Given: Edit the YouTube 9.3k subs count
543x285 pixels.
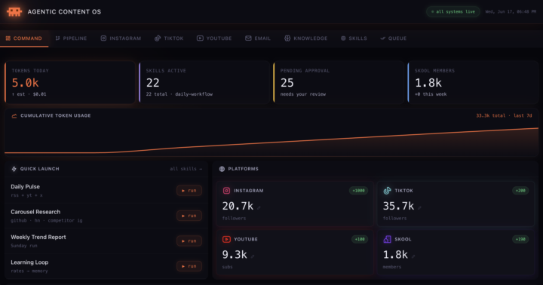Looking at the screenshot, I should point(253,256).
